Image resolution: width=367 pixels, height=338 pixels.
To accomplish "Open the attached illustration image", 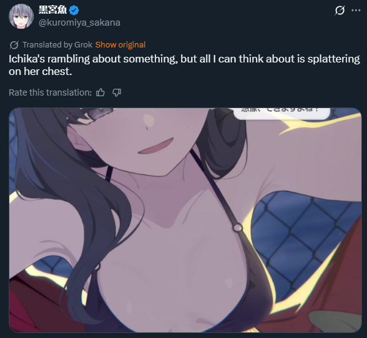I will pos(185,220).
